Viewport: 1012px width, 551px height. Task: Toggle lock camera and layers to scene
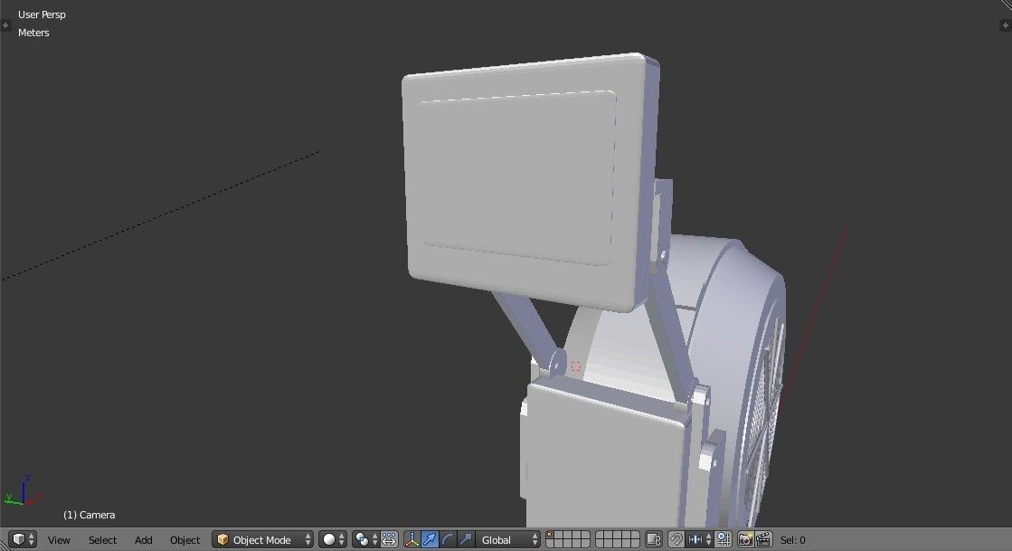(654, 539)
